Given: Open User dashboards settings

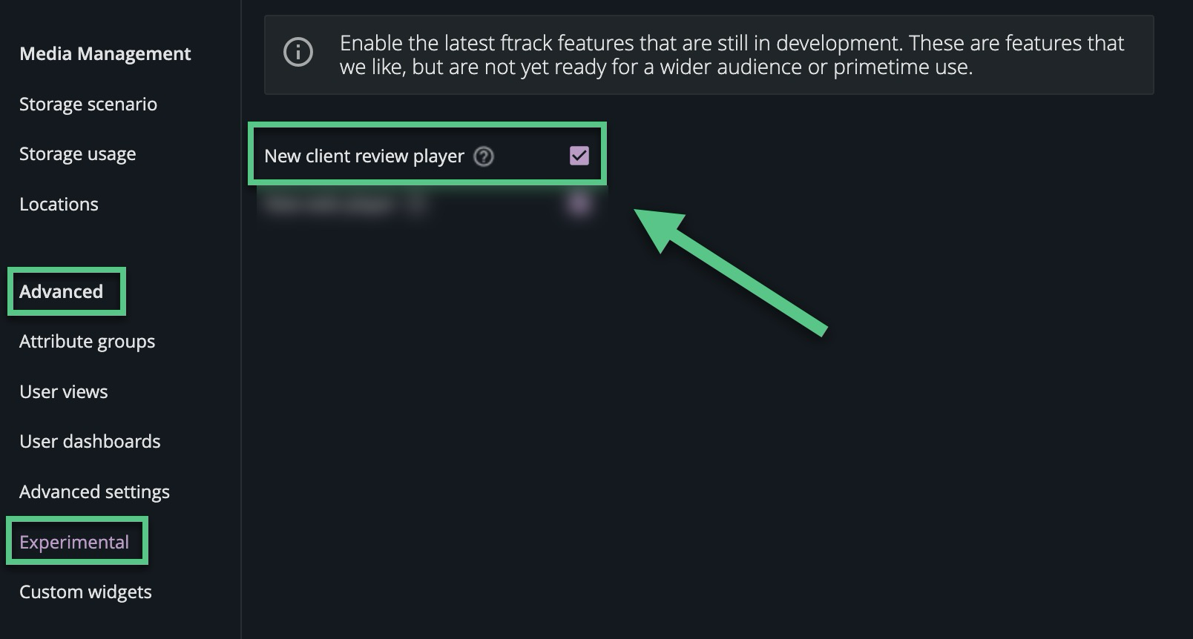Looking at the screenshot, I should pyautogui.click(x=90, y=441).
